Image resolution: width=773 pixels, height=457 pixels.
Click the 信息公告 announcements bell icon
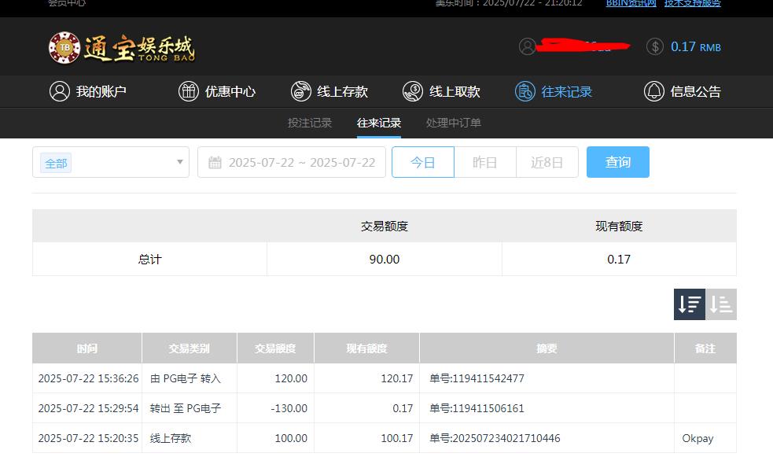[x=654, y=91]
